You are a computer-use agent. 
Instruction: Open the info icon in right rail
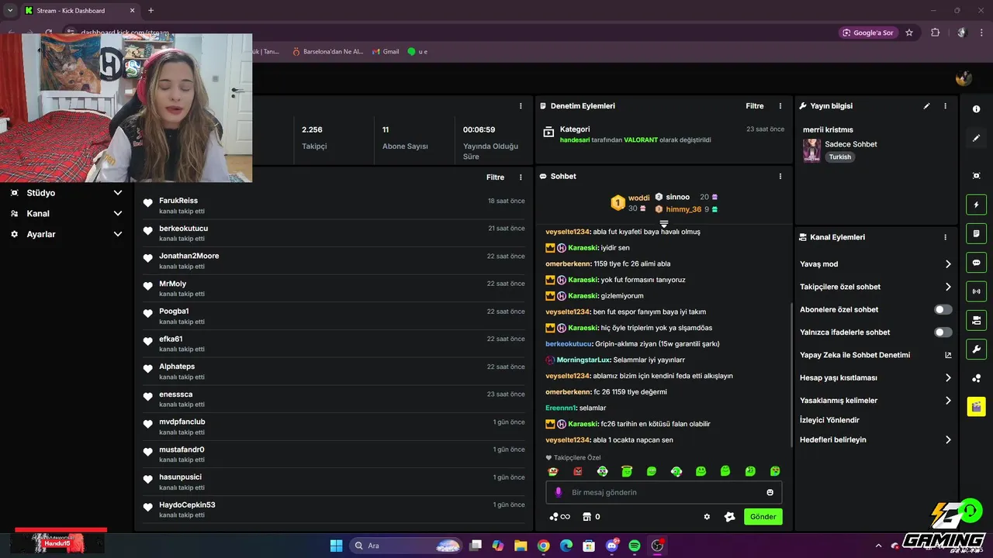coord(976,109)
